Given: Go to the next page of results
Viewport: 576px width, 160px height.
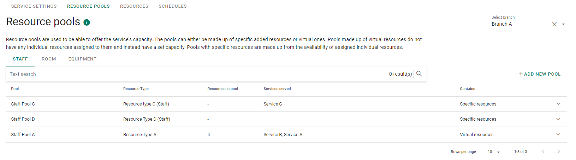Looking at the screenshot, I should [559, 152].
